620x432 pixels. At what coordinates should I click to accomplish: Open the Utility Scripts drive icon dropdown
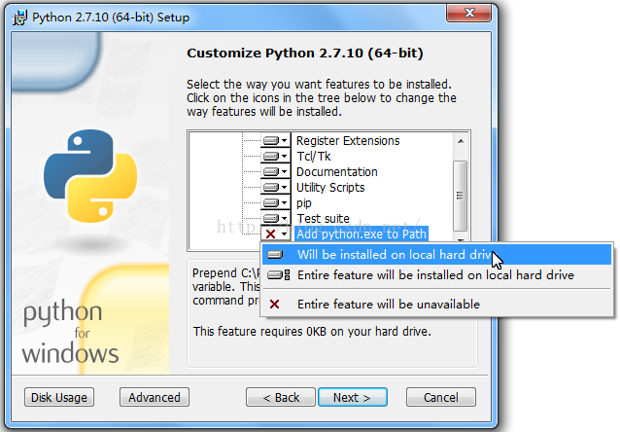275,187
